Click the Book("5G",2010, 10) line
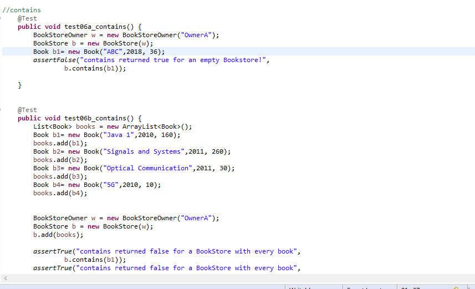The image size is (475, 289). [x=97, y=185]
